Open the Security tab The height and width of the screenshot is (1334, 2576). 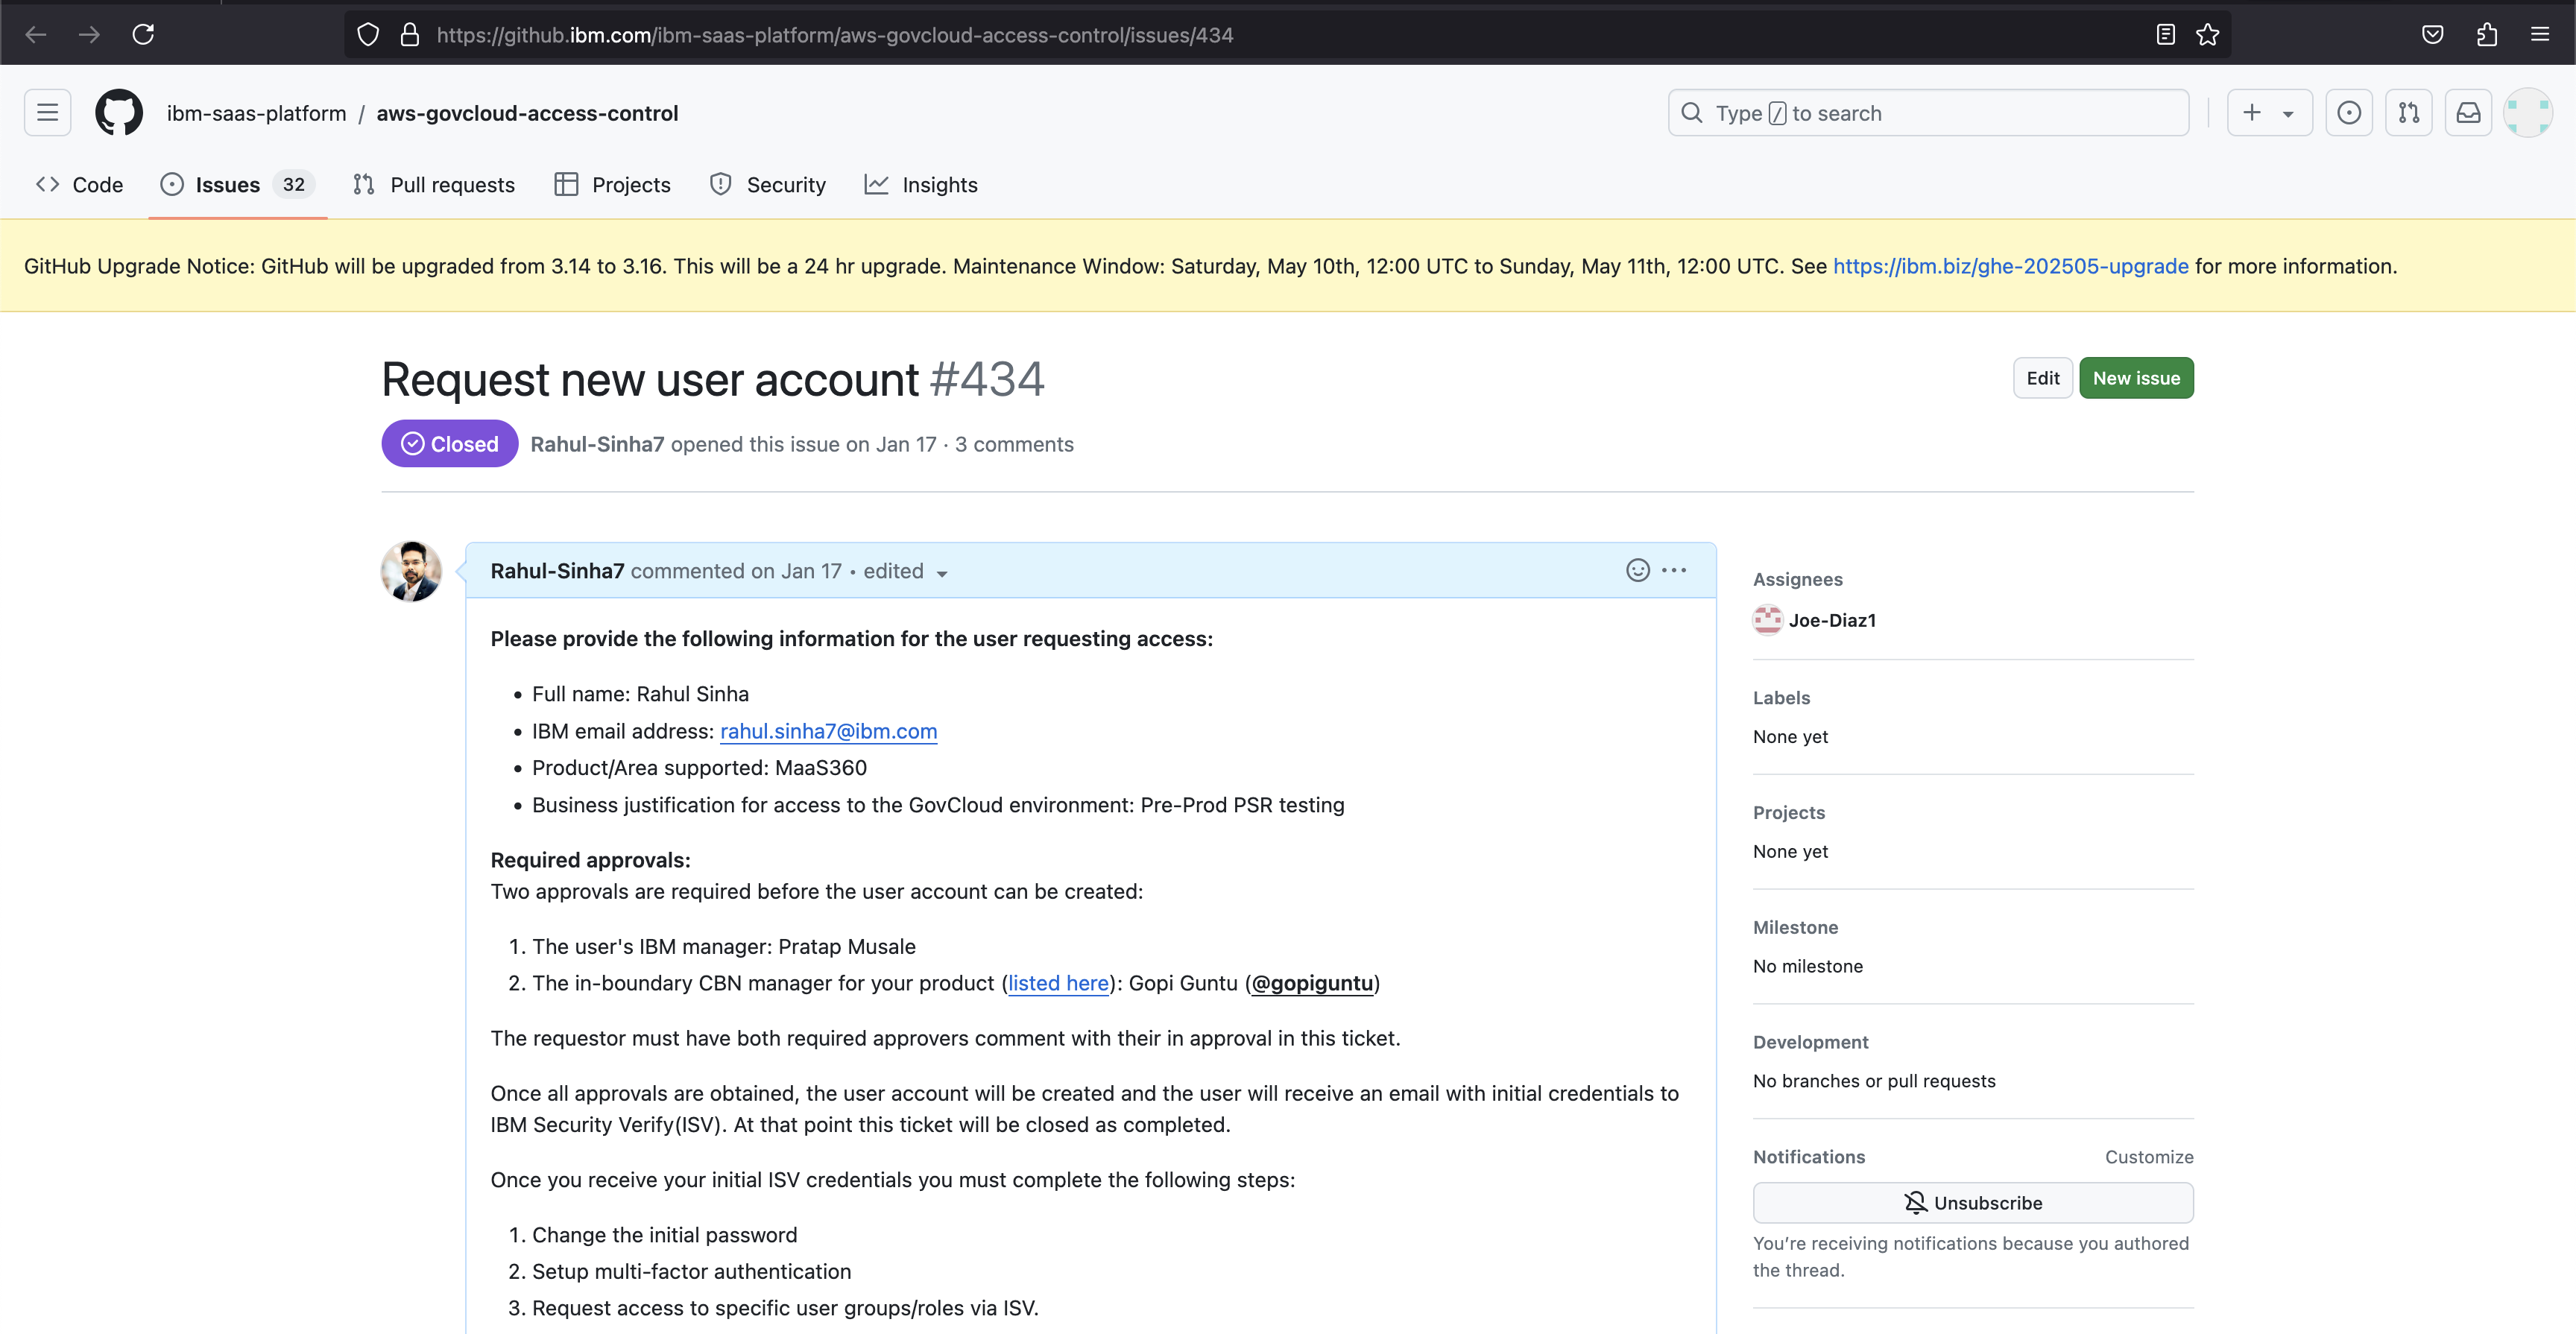(x=768, y=185)
